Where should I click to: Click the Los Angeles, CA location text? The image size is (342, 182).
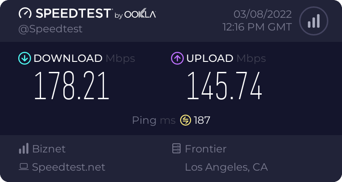point(226,167)
